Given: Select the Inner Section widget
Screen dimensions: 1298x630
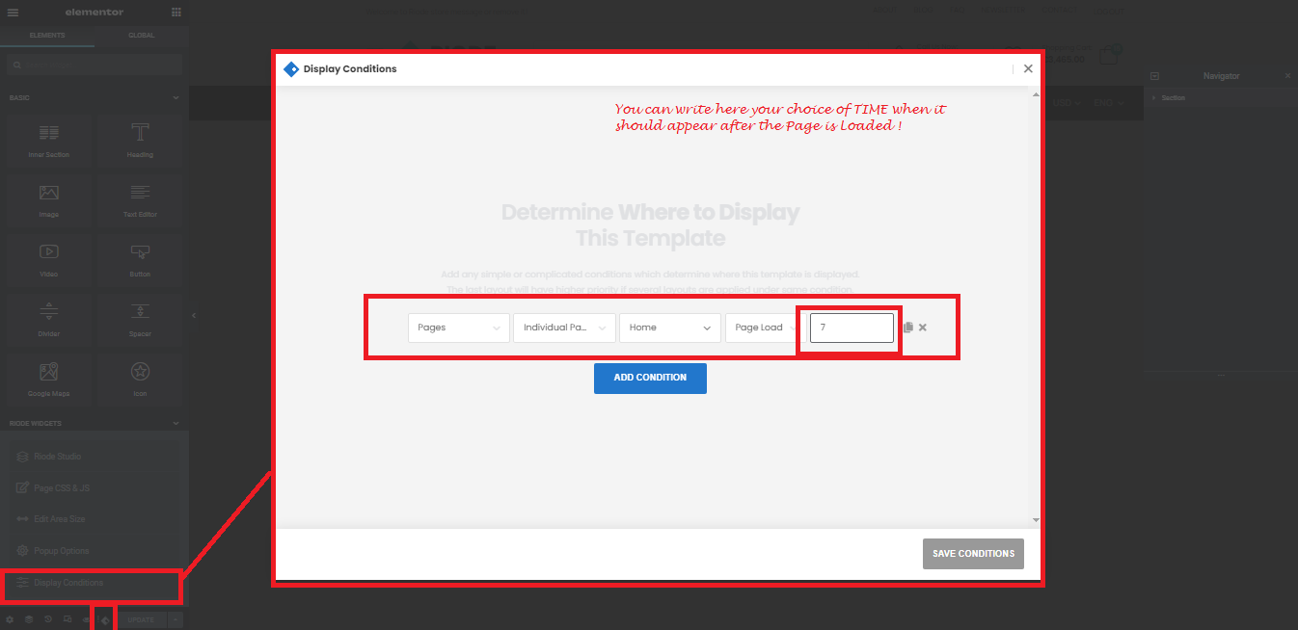Looking at the screenshot, I should pyautogui.click(x=49, y=141).
